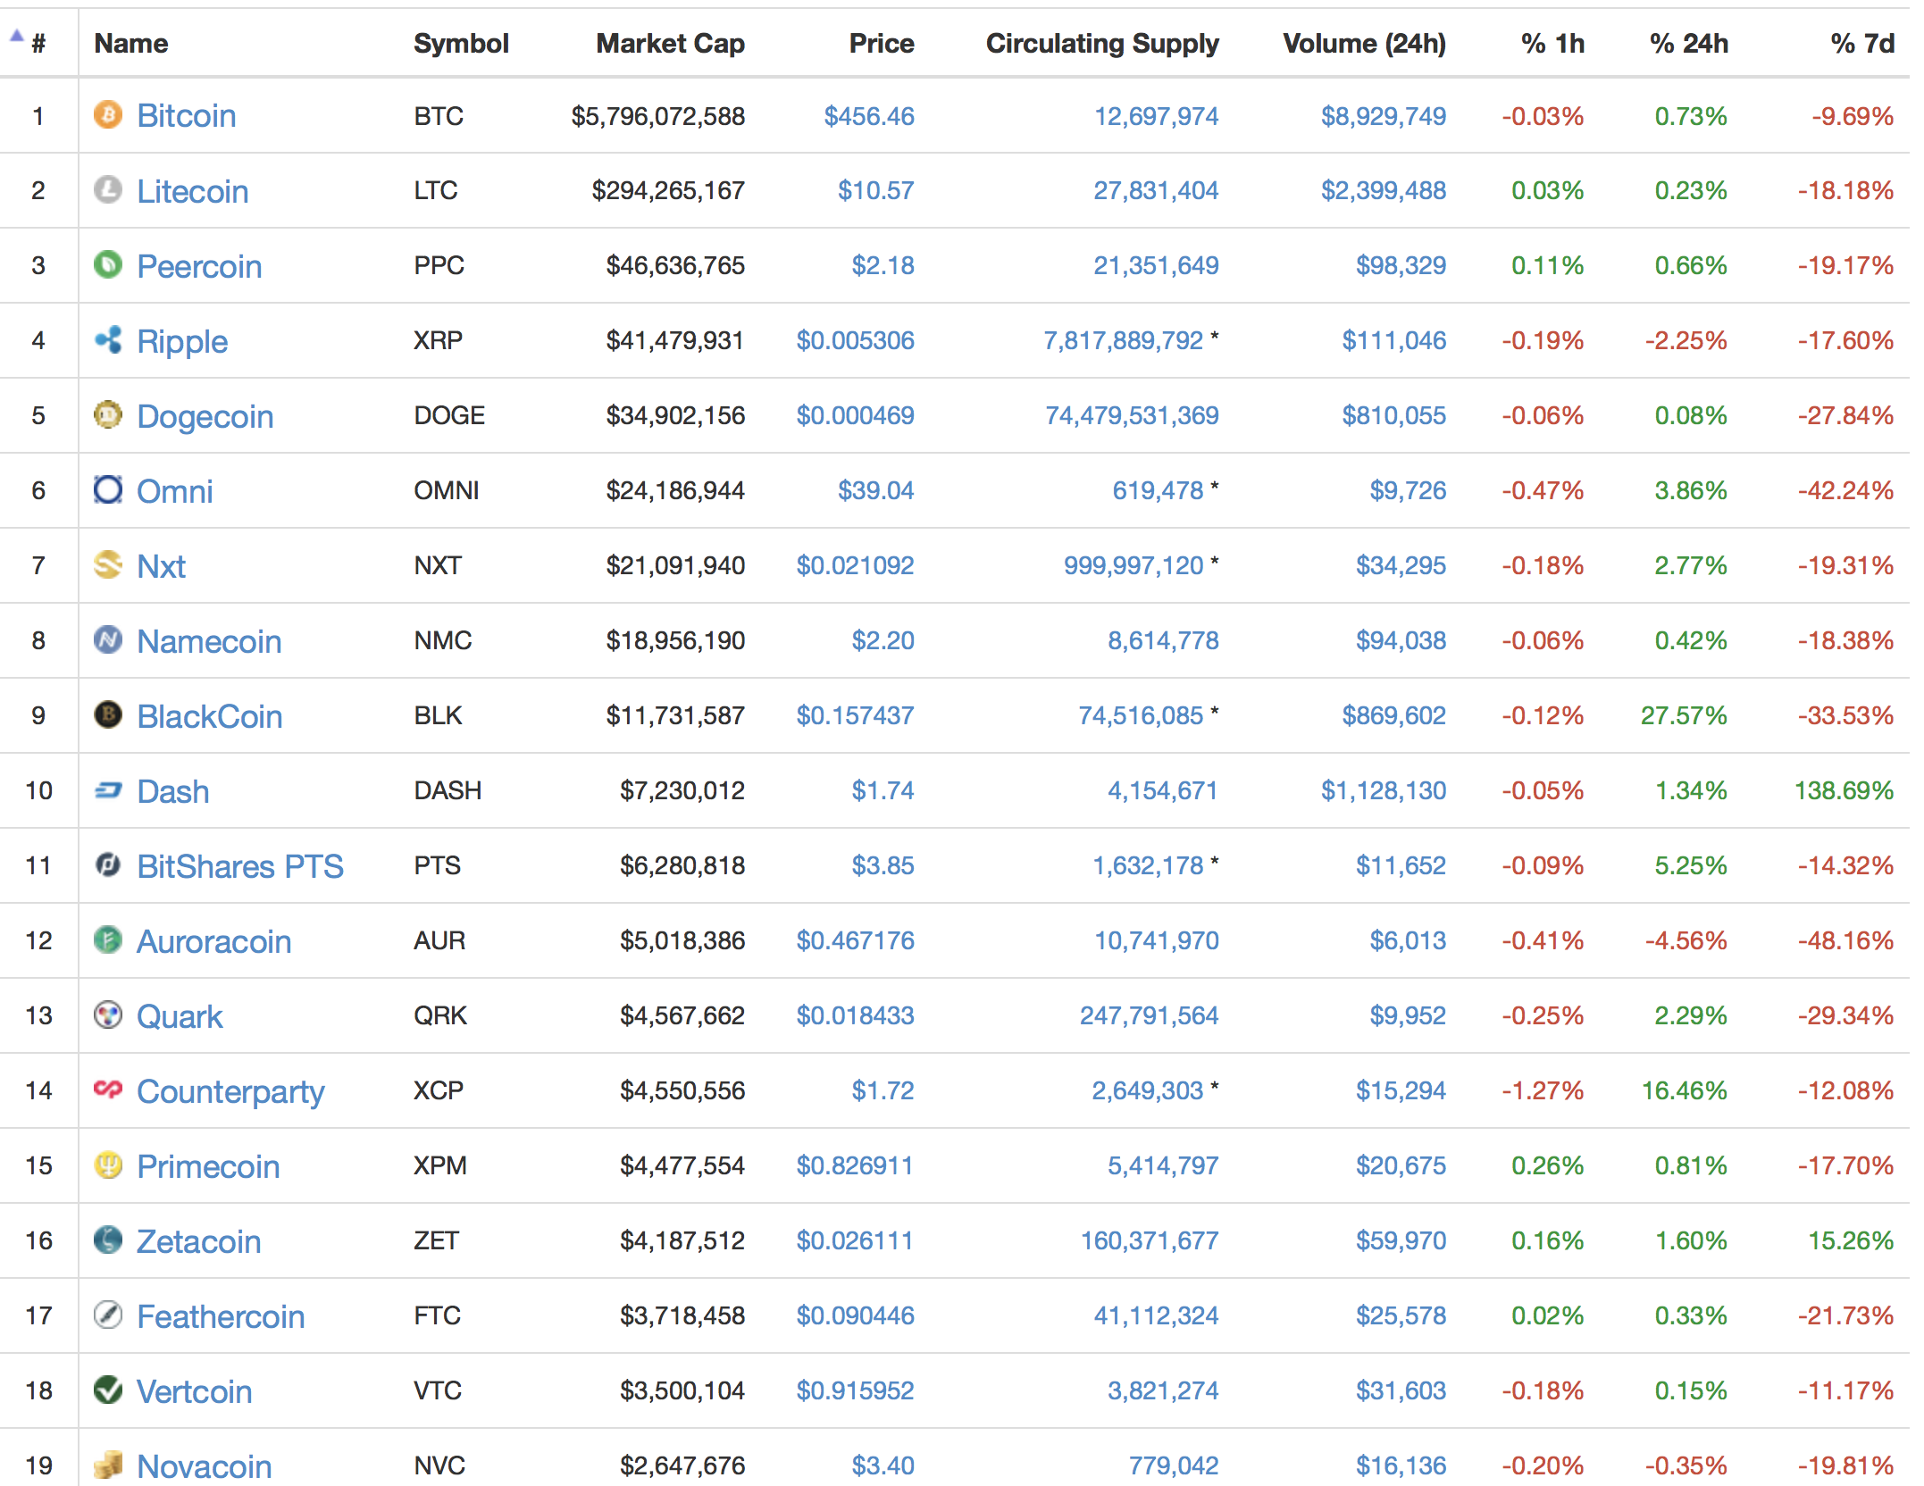Open the Counterparty name link
This screenshot has width=1924, height=1486.
(x=230, y=1092)
